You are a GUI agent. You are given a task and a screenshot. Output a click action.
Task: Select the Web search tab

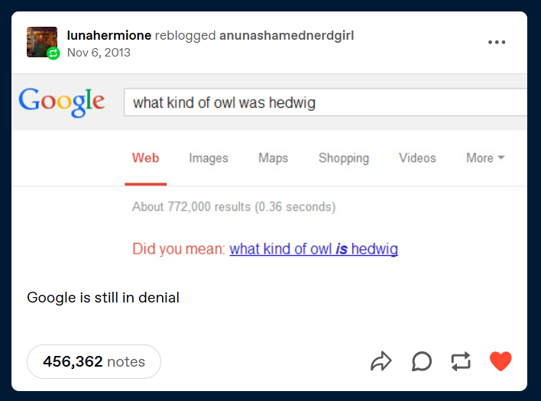pos(145,158)
